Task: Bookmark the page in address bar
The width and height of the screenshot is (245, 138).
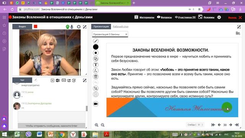Action: click(x=199, y=9)
